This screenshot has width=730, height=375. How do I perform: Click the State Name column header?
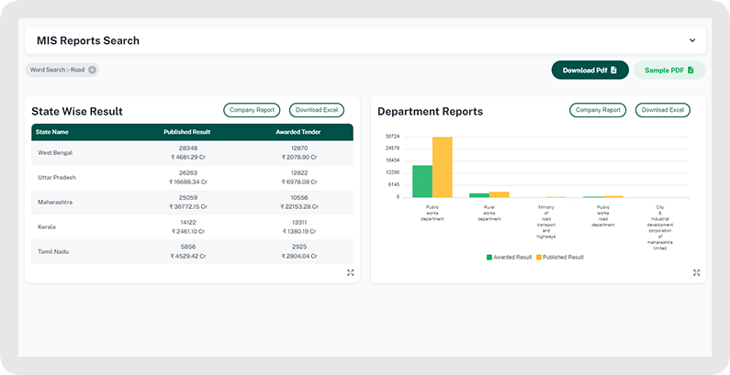[x=52, y=132]
